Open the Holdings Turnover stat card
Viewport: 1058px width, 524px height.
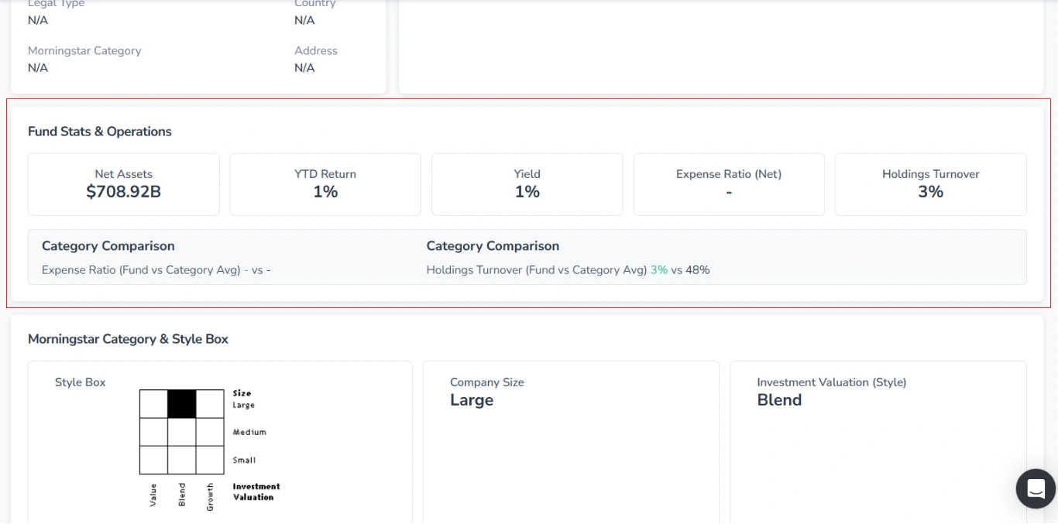pyautogui.click(x=930, y=184)
